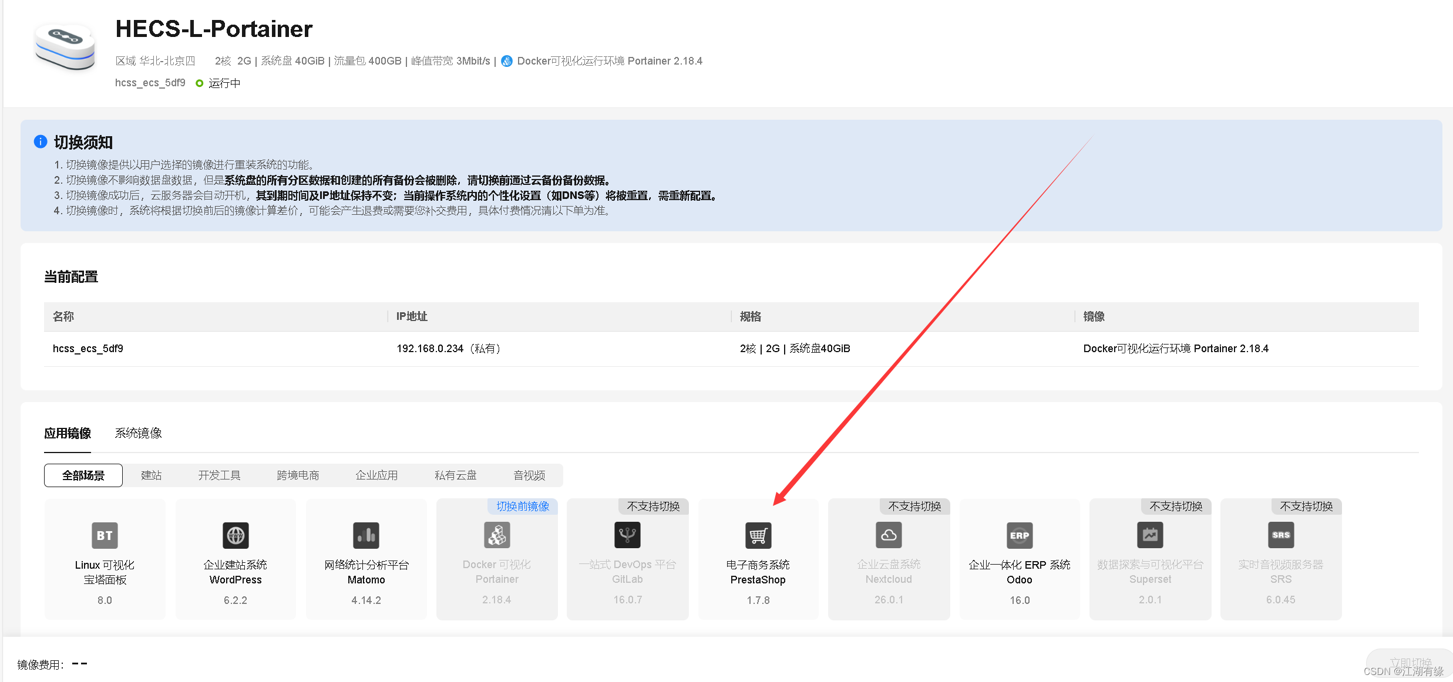The image size is (1453, 682).
Task: Choose the Odoo ERP image icon
Action: 1020,535
